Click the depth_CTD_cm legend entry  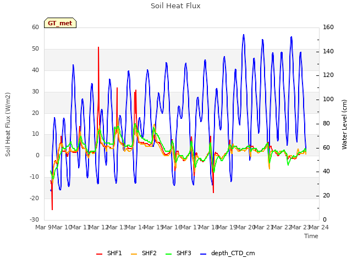tap(227, 253)
